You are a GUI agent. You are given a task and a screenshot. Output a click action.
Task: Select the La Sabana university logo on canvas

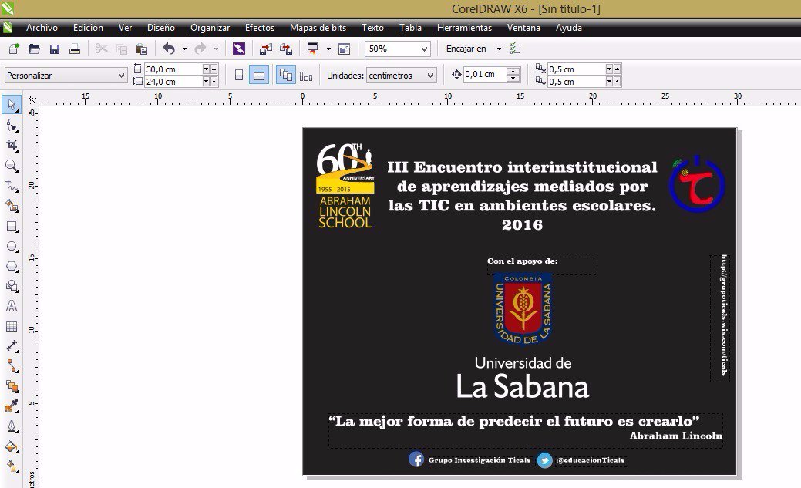tap(523, 337)
